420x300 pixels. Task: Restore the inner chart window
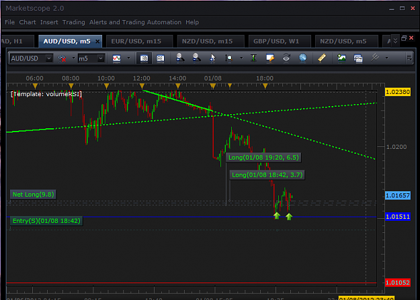(404, 38)
